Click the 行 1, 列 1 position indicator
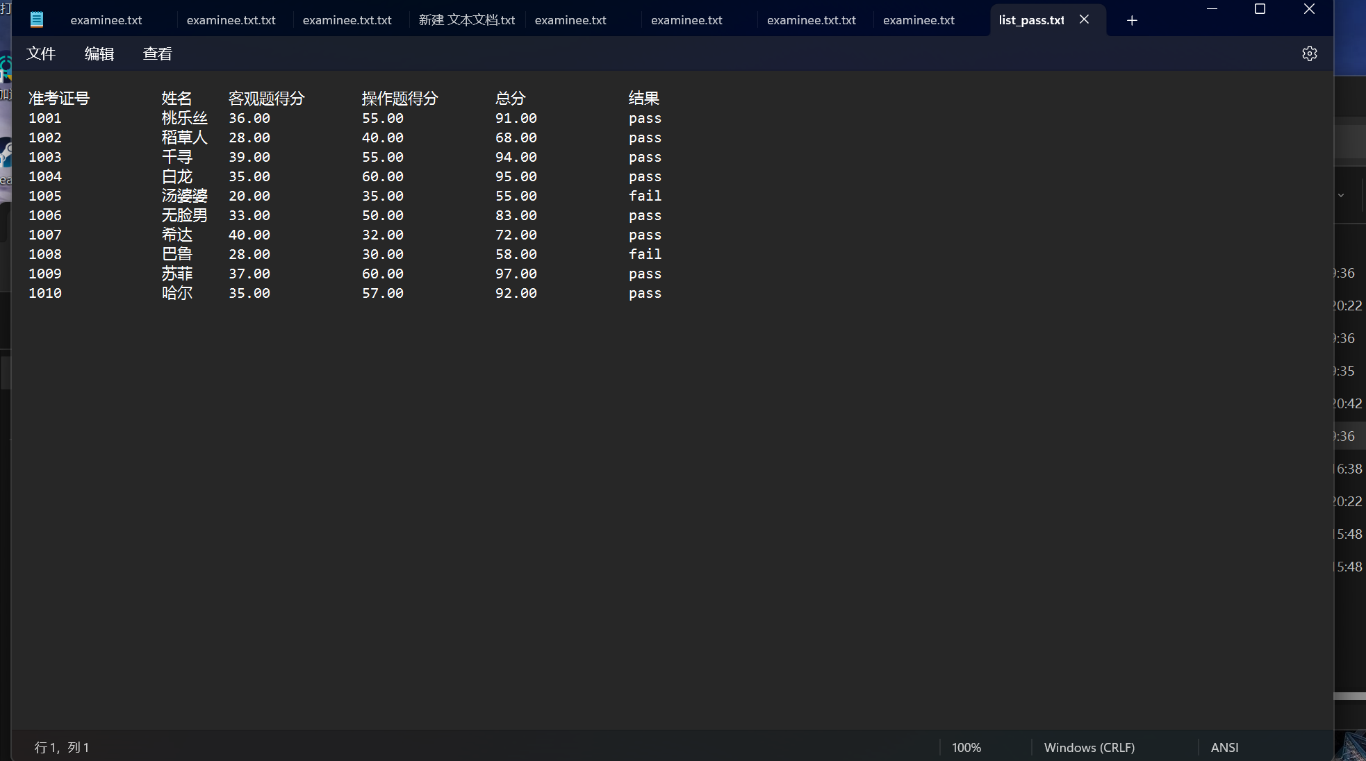Image resolution: width=1366 pixels, height=761 pixels. point(62,747)
